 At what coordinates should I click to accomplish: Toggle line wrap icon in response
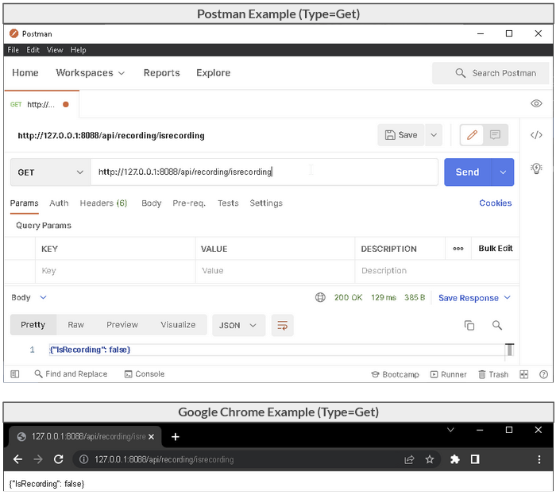[281, 325]
